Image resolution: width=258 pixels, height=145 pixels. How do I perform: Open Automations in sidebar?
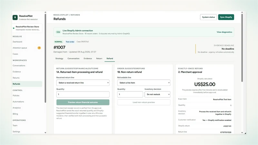tap(18, 101)
